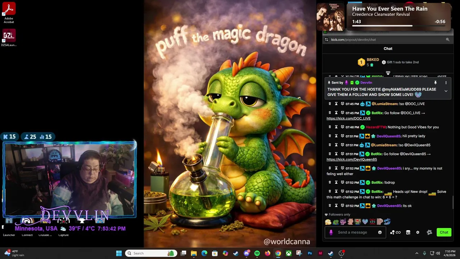
Task: Open Firefox from the taskbar
Action: (267, 253)
